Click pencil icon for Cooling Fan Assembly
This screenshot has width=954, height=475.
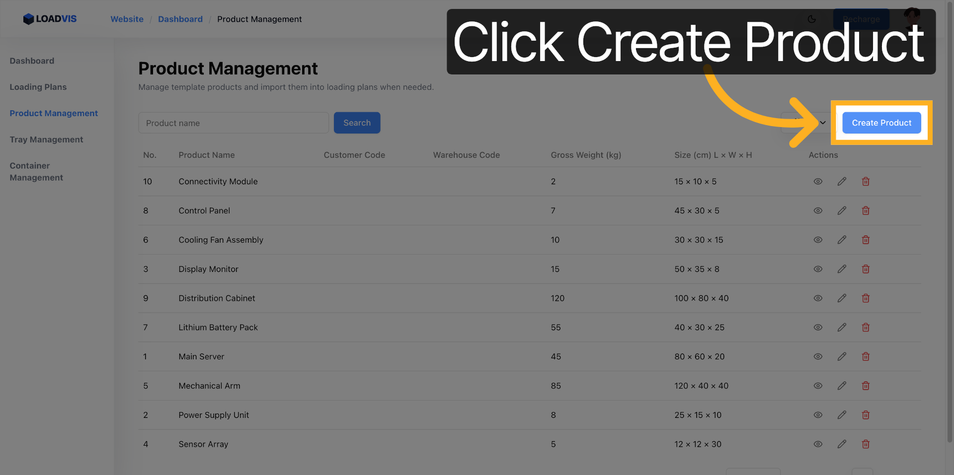tap(842, 240)
